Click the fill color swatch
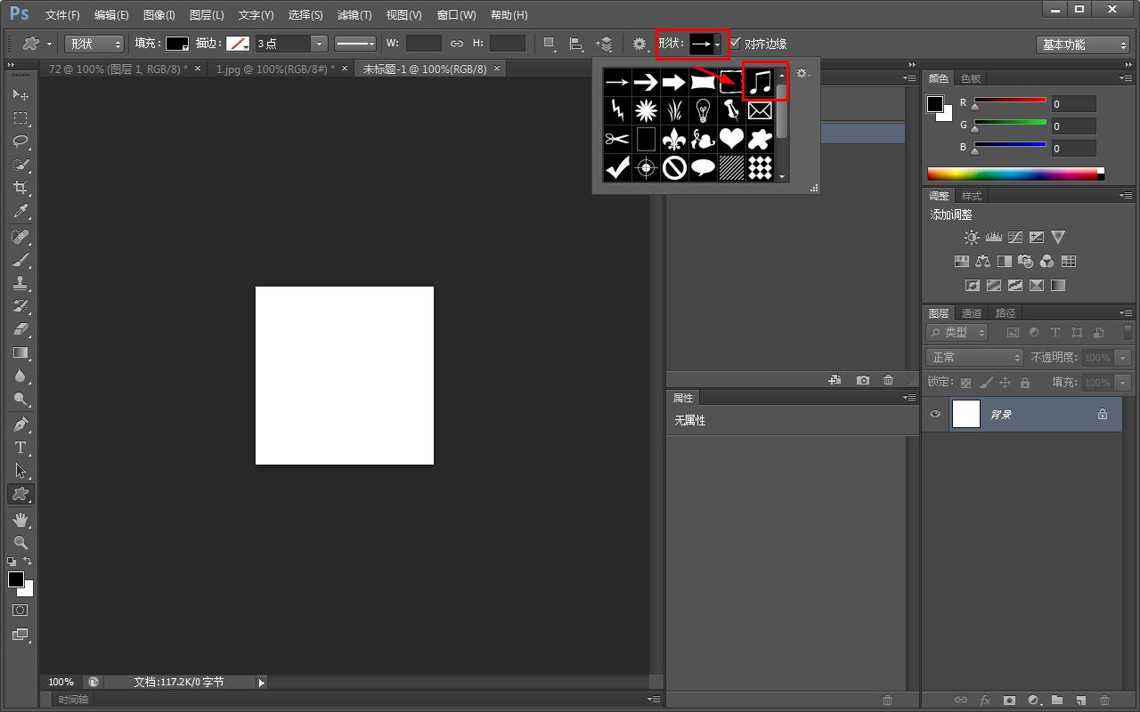 [177, 44]
